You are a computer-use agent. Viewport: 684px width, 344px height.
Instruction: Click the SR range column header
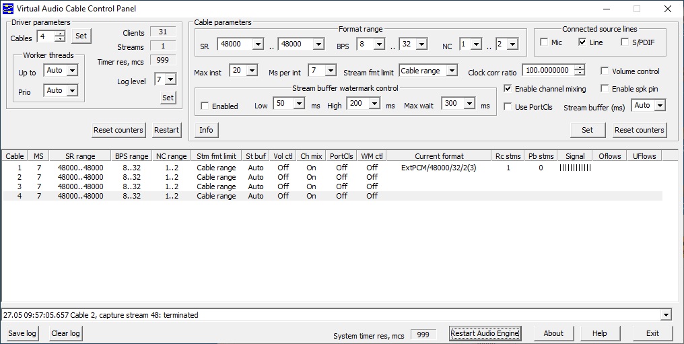[80, 156]
